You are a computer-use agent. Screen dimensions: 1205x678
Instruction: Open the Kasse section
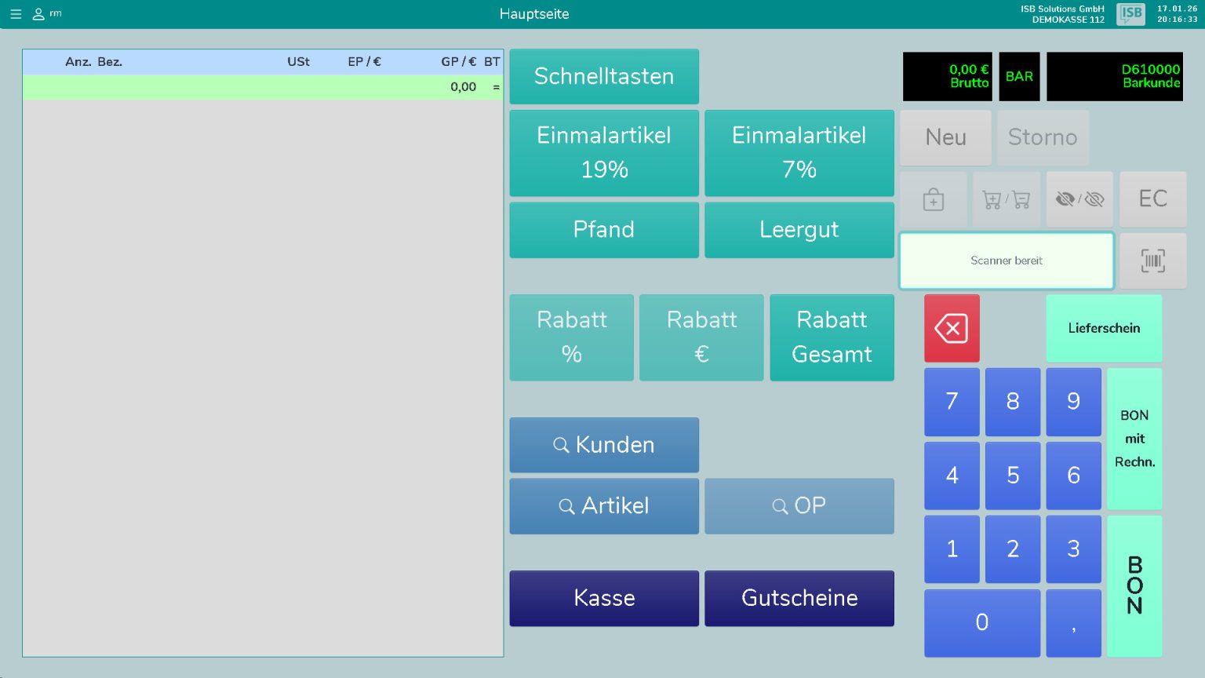click(603, 598)
